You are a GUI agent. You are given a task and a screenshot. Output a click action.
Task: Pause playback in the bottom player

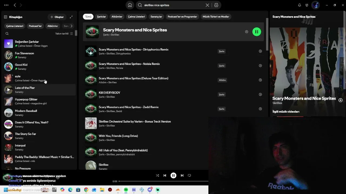[x=173, y=175]
